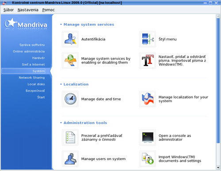Image resolution: width=221 pixels, height=171 pixels.
Task: Open the Pomoc menu
Action: click(48, 10)
